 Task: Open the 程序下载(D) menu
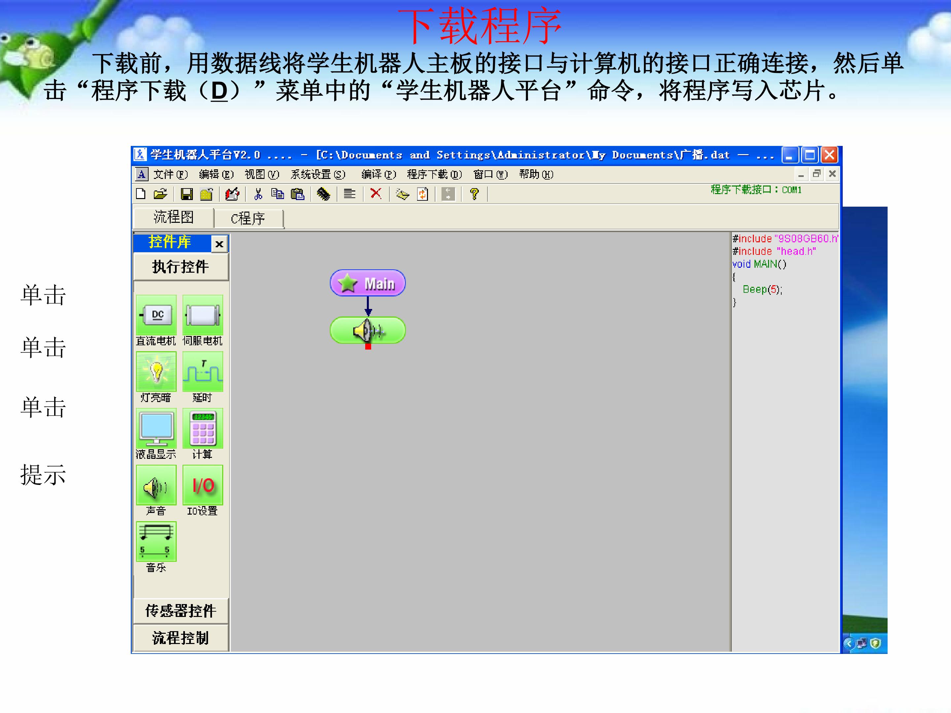[434, 175]
